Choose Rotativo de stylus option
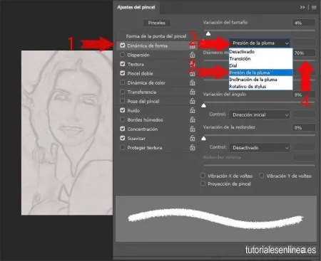This screenshot has height=261, width=321. point(260,87)
